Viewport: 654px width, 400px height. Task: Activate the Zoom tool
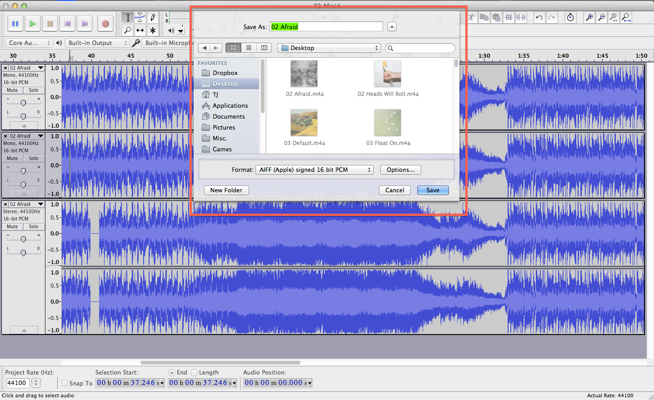point(128,30)
